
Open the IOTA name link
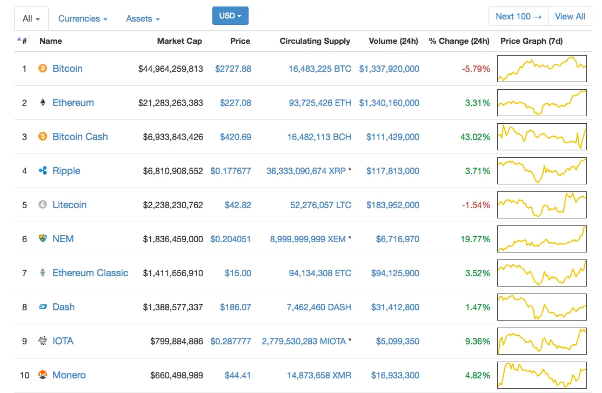63,341
